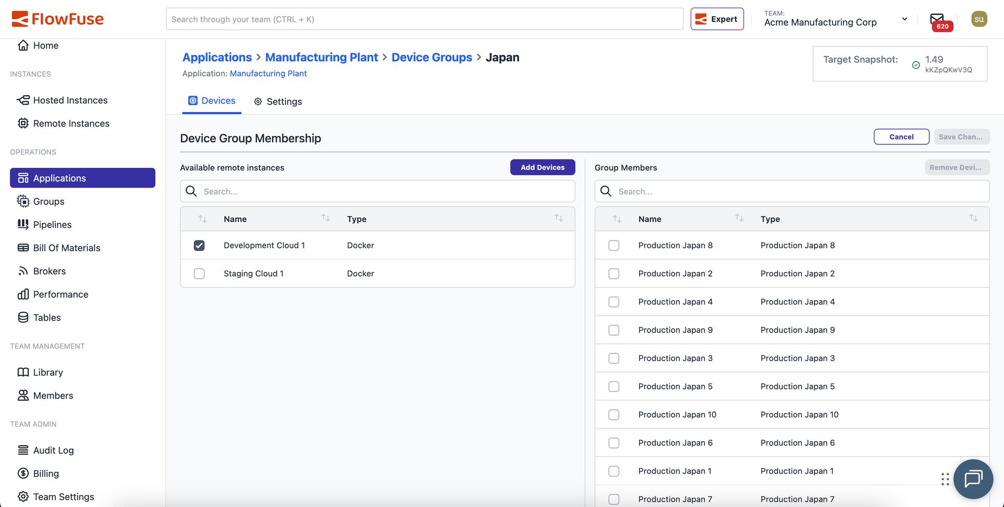
Task: Click the Cancel button
Action: pos(901,137)
